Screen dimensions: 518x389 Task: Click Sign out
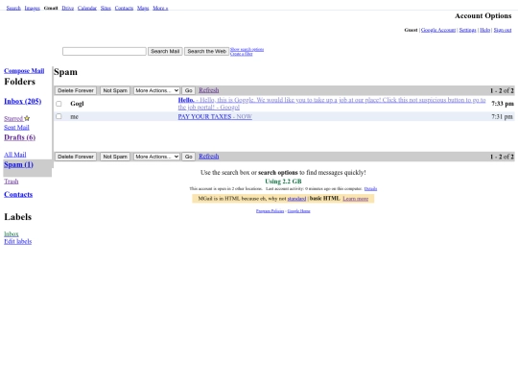pyautogui.click(x=503, y=30)
